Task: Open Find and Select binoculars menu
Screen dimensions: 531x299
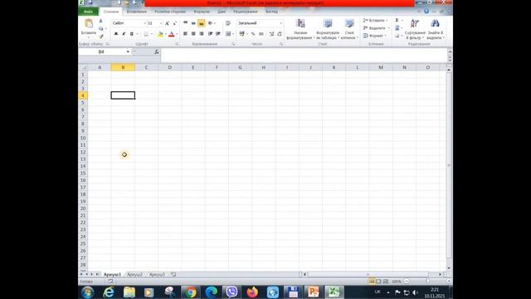Action: click(x=435, y=30)
